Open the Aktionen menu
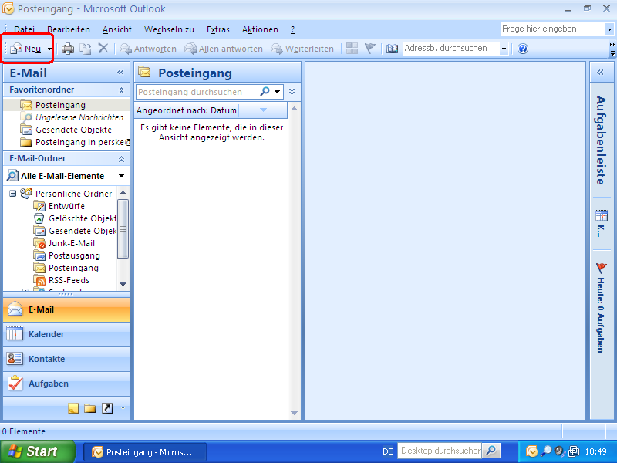 click(x=259, y=29)
